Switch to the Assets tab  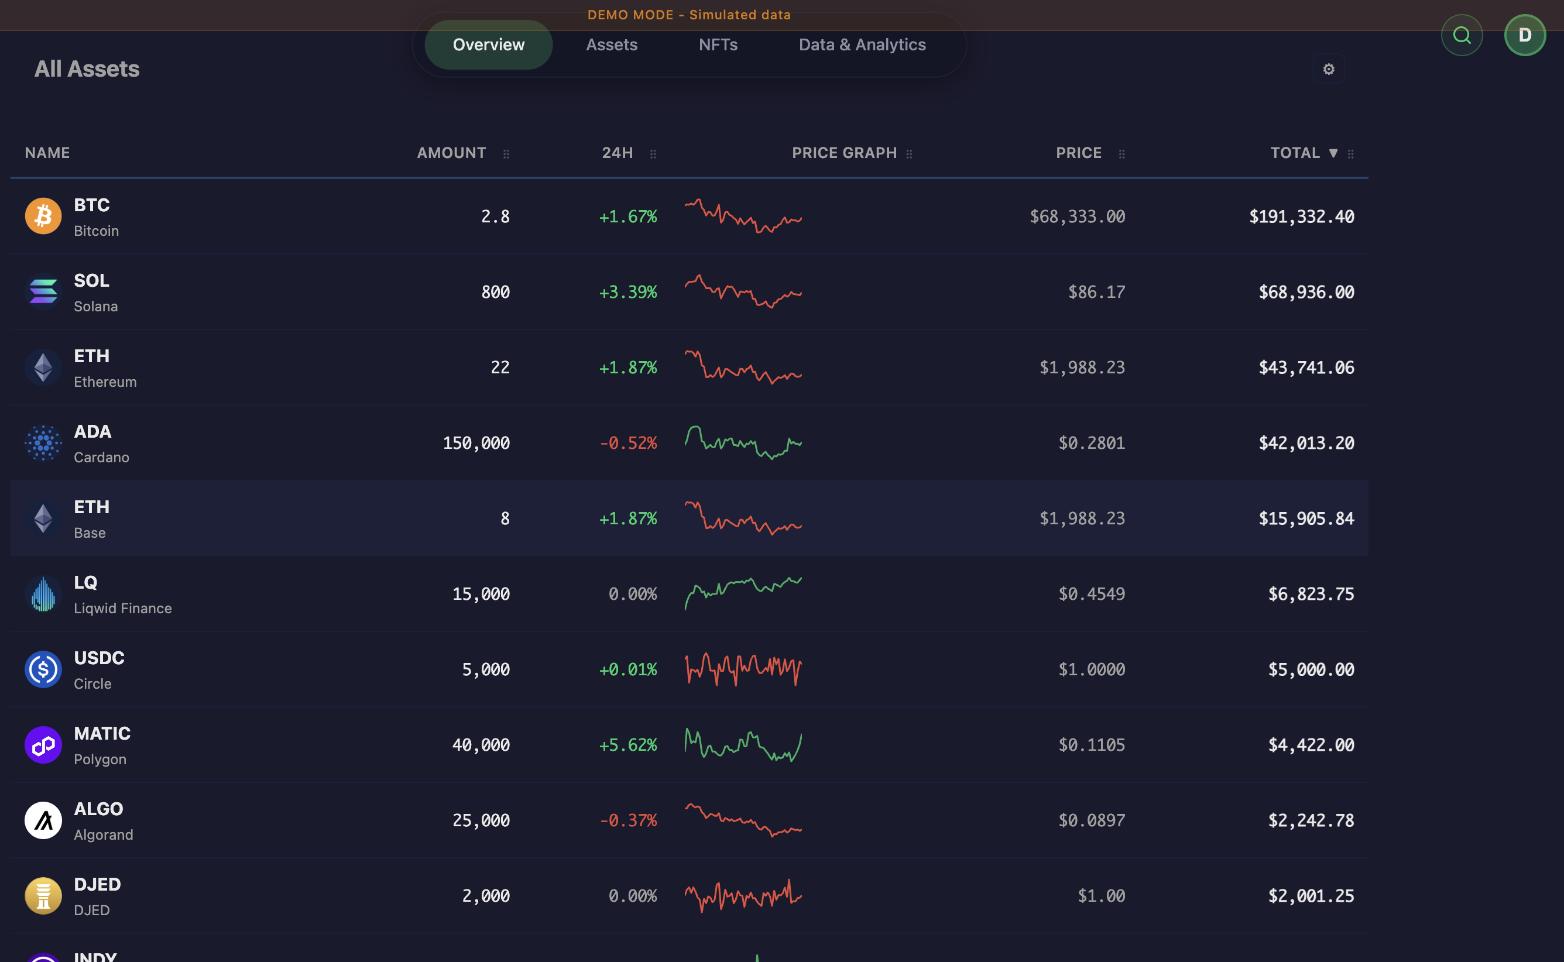tap(612, 44)
